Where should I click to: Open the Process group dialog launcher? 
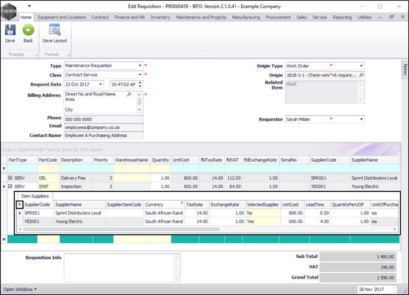point(36,56)
